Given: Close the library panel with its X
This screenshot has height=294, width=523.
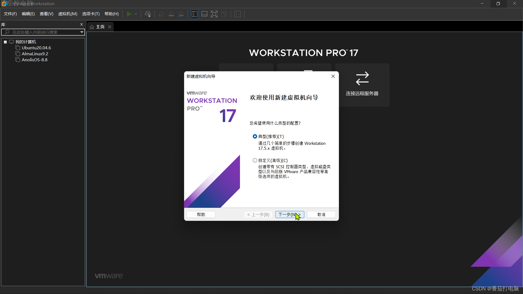Looking at the screenshot, I should pyautogui.click(x=81, y=24).
